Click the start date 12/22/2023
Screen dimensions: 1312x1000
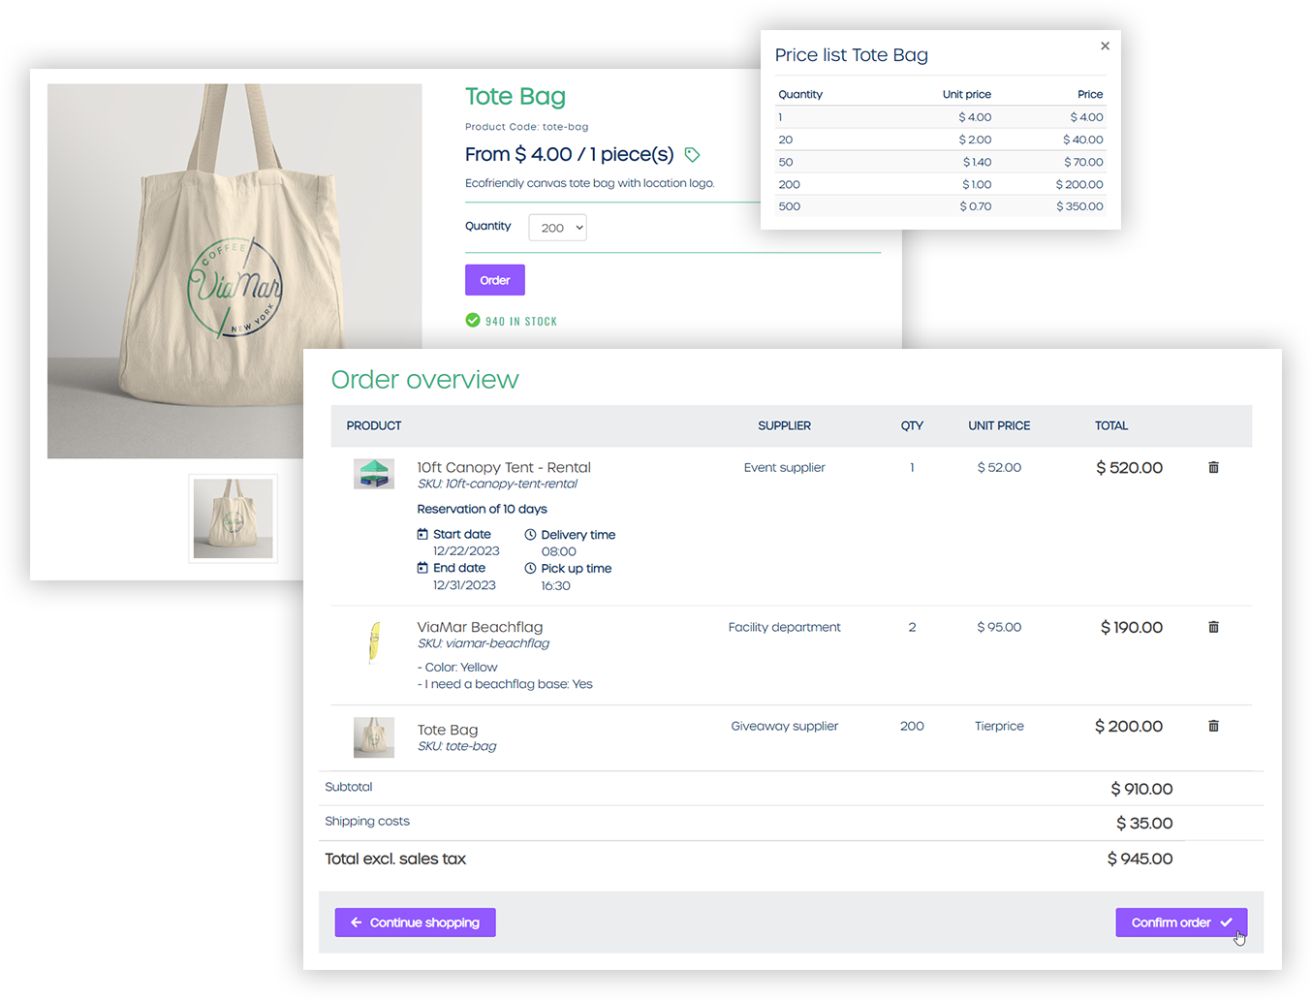(466, 551)
